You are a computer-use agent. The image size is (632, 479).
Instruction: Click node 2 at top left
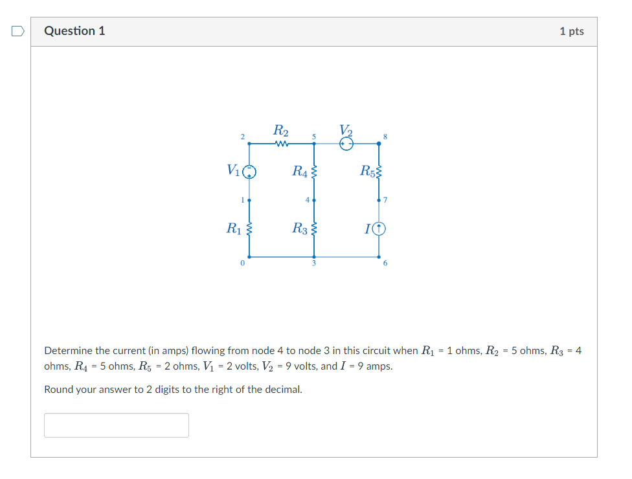249,143
